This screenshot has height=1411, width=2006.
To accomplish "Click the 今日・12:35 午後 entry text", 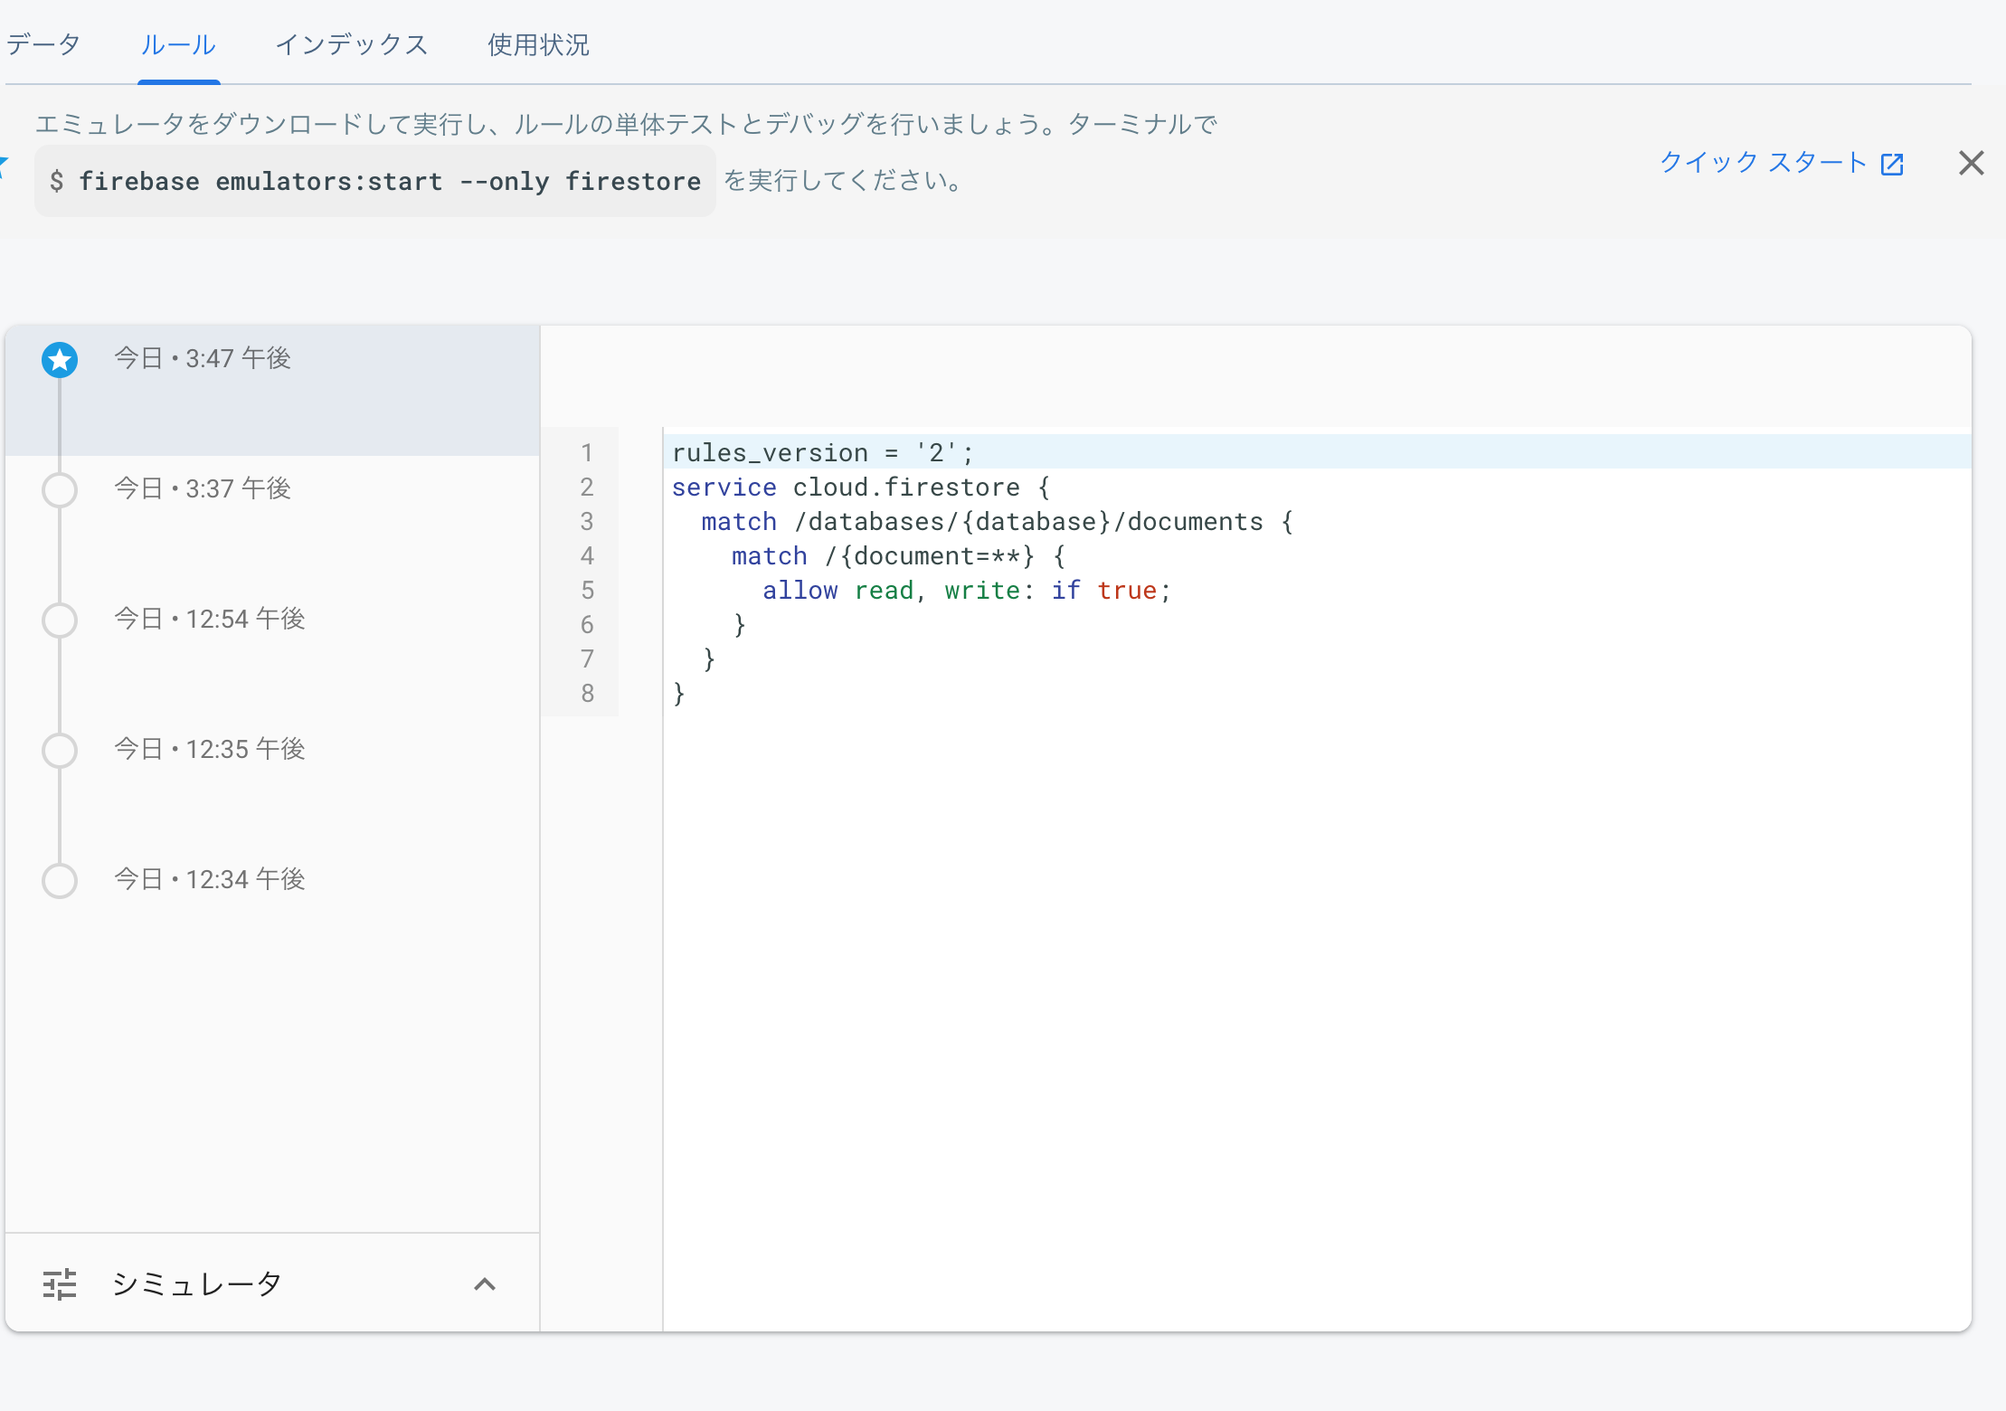I will (209, 749).
